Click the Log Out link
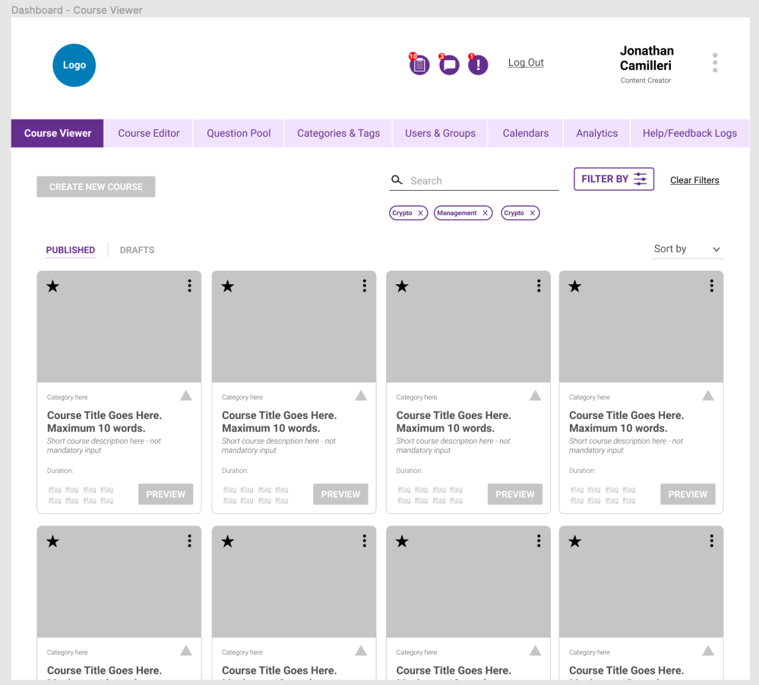Viewport: 759px width, 685px height. 526,62
